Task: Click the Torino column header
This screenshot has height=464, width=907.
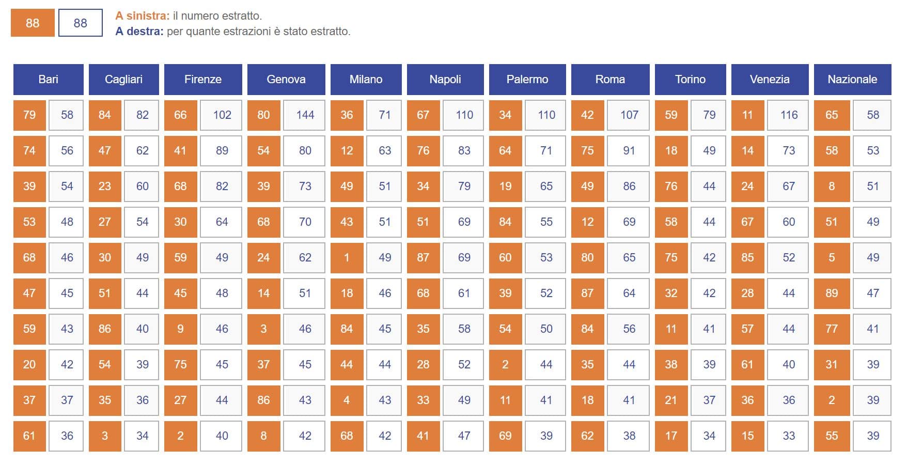Action: (690, 79)
